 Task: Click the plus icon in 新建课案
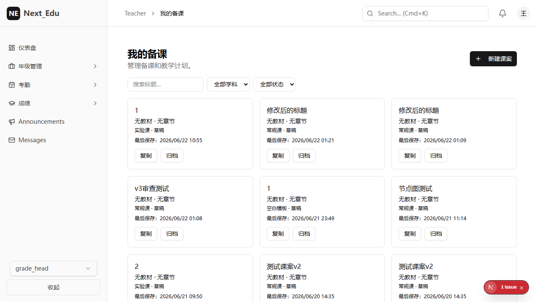click(478, 59)
